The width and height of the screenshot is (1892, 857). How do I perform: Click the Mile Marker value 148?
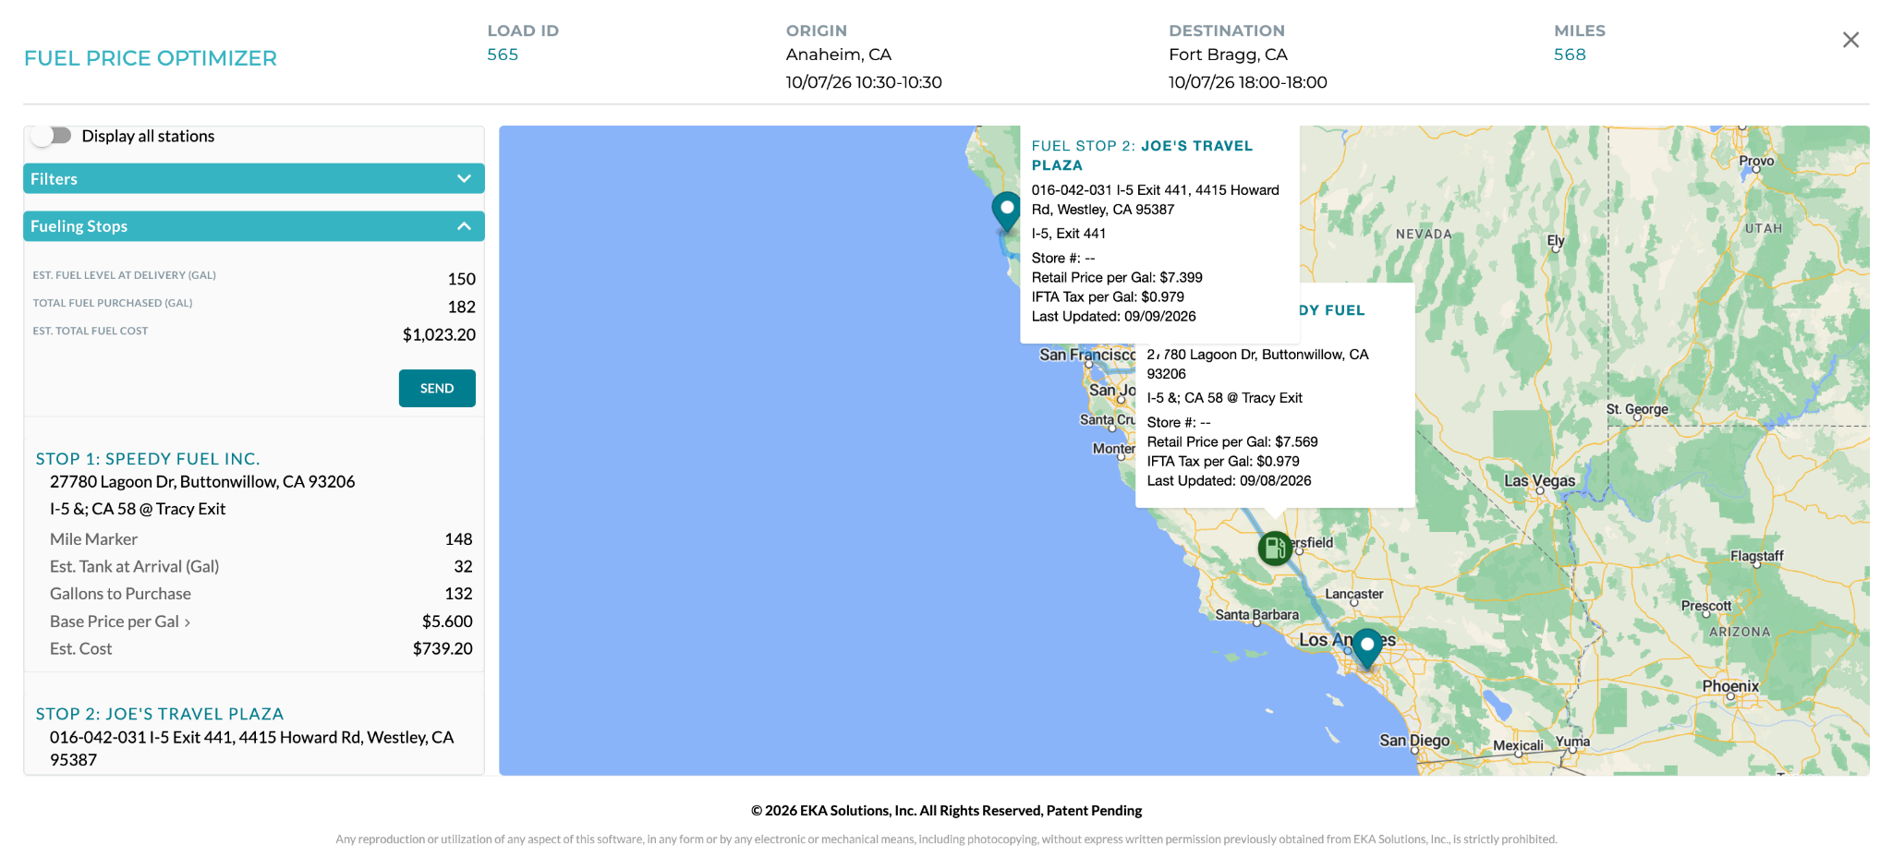[458, 539]
